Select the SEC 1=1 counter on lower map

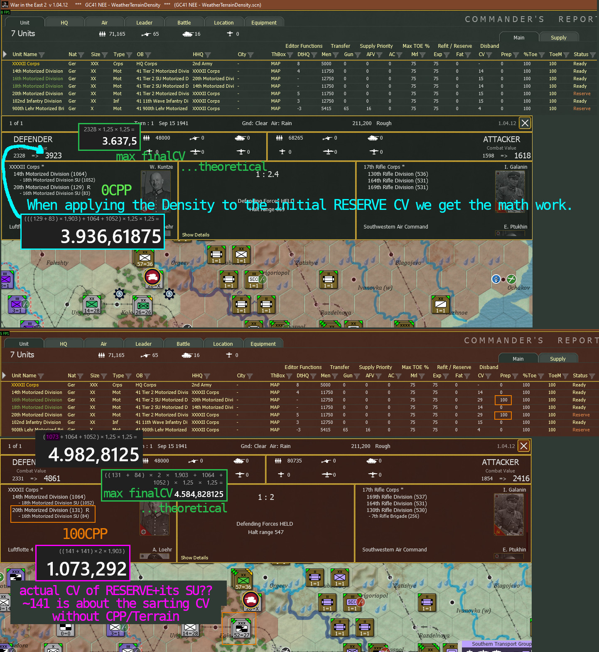352,603
